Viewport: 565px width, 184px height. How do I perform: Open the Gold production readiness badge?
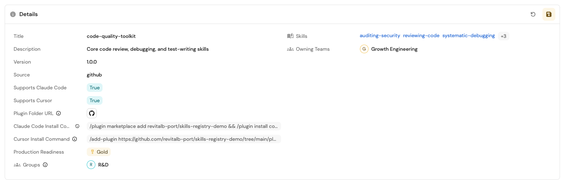[x=99, y=152]
